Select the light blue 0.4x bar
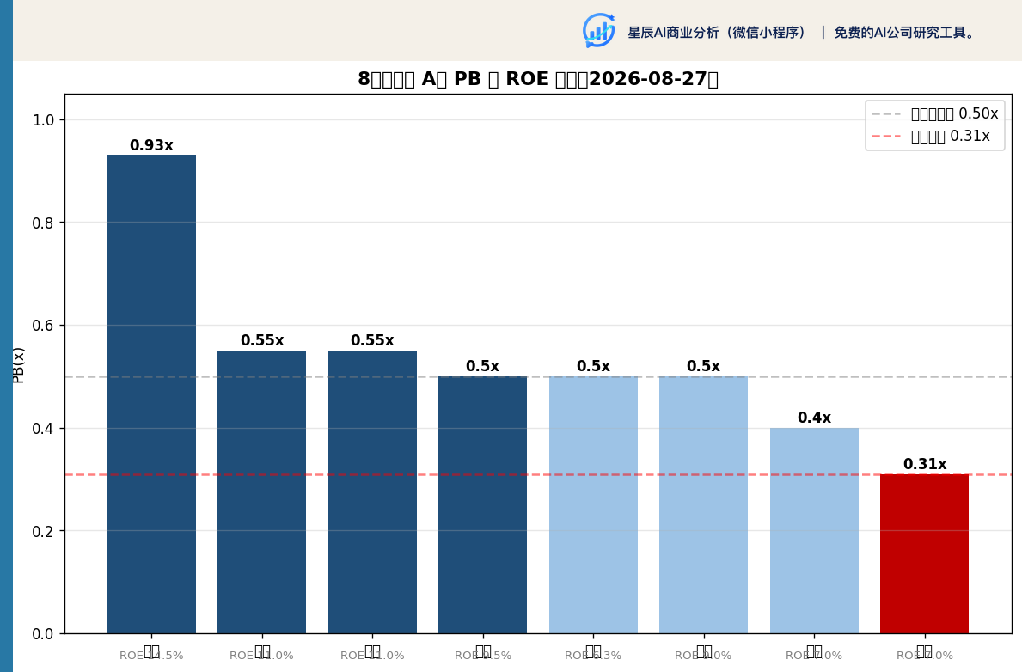The width and height of the screenshot is (1022, 672). click(814, 530)
